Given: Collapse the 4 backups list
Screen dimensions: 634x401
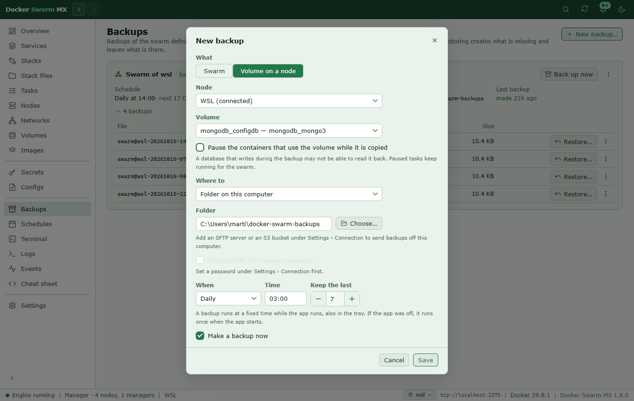Looking at the screenshot, I should [133, 111].
